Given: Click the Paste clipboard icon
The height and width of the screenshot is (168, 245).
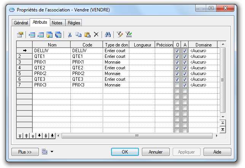Looking at the screenshot, I should point(87,35).
